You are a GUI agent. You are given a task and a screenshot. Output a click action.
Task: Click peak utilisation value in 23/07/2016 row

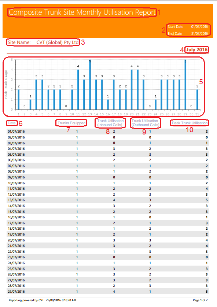(207, 257)
